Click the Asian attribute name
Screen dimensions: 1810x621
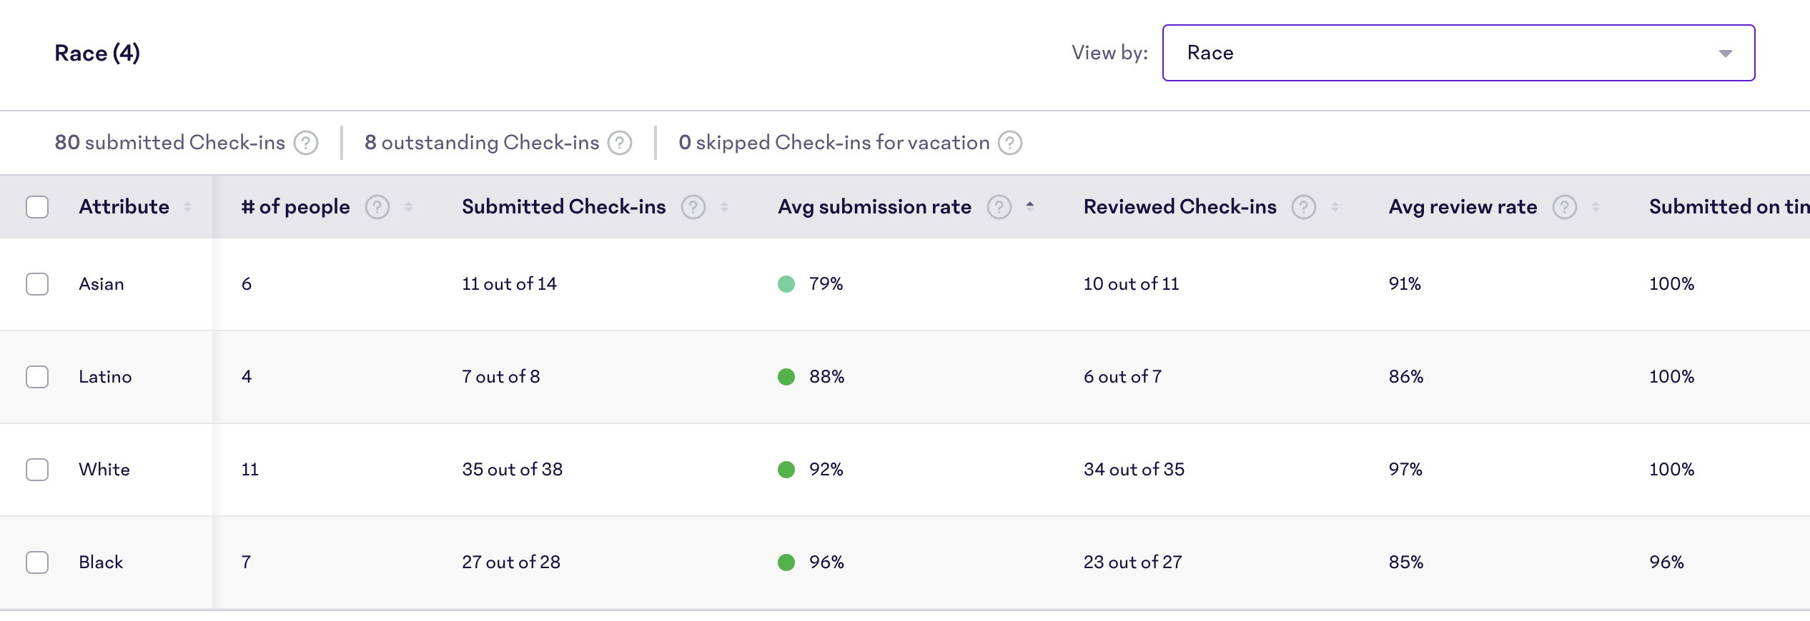(102, 284)
